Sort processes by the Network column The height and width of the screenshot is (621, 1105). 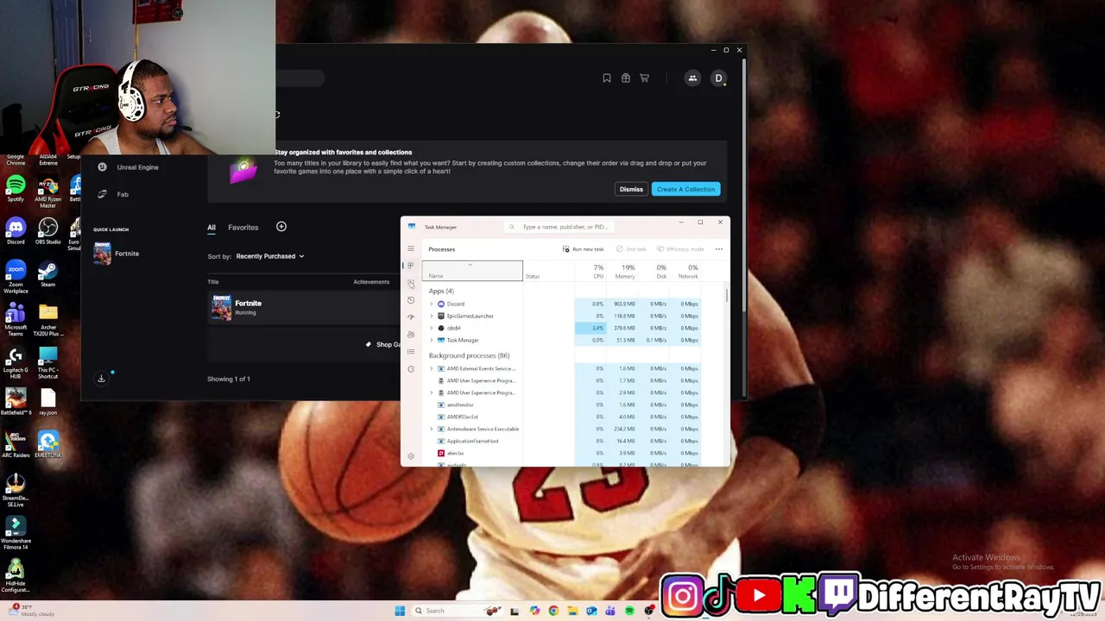tap(686, 271)
